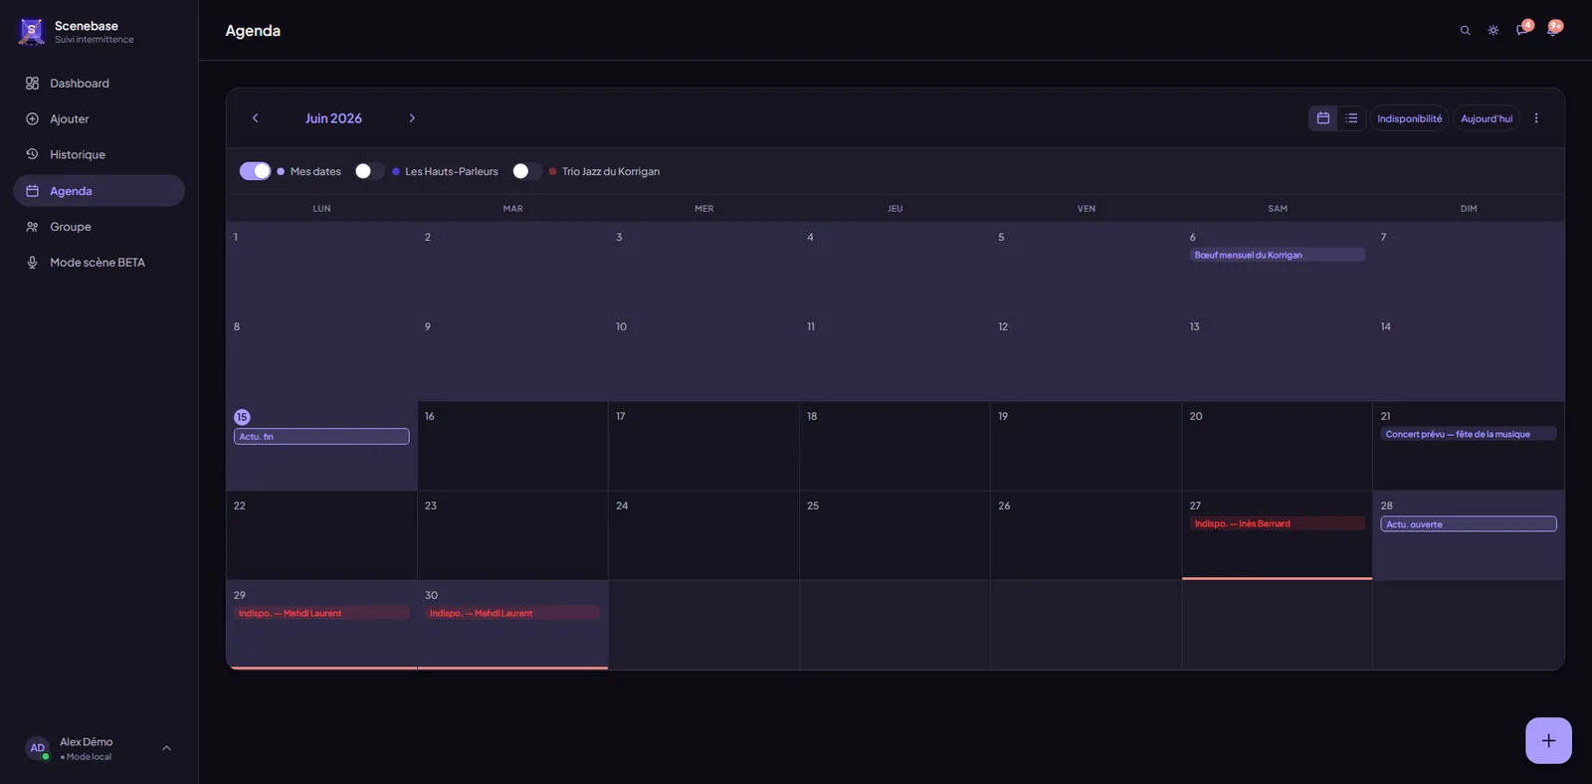This screenshot has width=1592, height=784.
Task: Click the Scenebase logo icon
Action: [32, 32]
